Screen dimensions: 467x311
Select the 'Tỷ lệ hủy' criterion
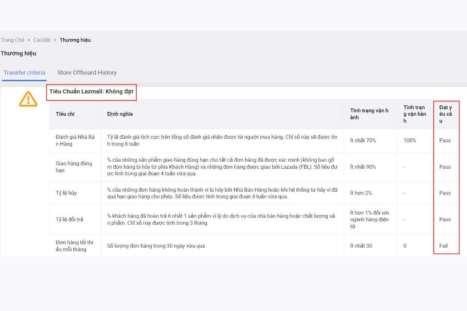point(66,193)
